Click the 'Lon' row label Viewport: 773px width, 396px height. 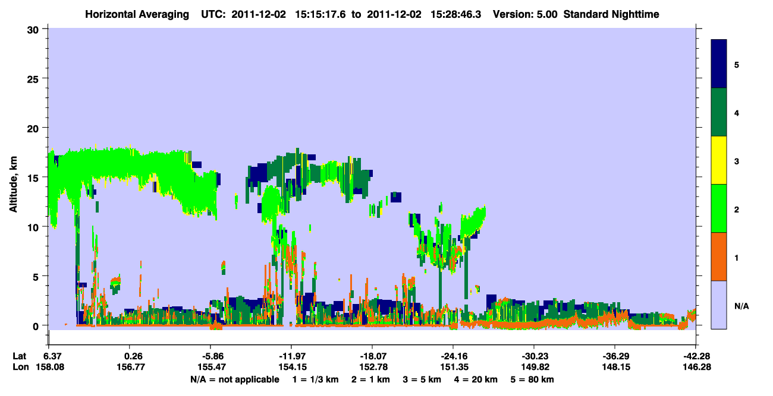pyautogui.click(x=20, y=368)
